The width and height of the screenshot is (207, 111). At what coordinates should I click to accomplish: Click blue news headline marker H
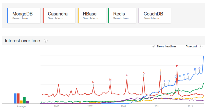[168, 81]
